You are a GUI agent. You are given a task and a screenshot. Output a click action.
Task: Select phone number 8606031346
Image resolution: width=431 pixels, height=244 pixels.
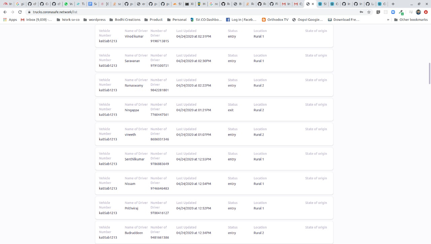coord(160,139)
